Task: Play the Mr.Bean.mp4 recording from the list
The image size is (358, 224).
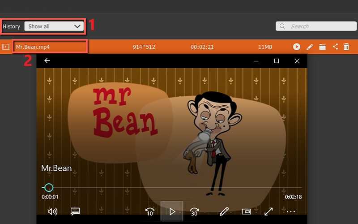Action: pyautogui.click(x=297, y=47)
